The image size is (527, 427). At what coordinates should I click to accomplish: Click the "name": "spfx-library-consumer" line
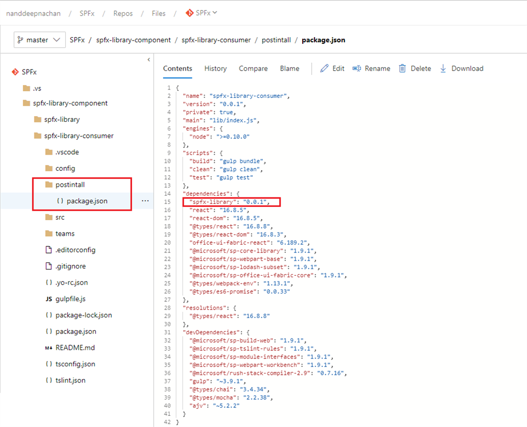tap(237, 96)
